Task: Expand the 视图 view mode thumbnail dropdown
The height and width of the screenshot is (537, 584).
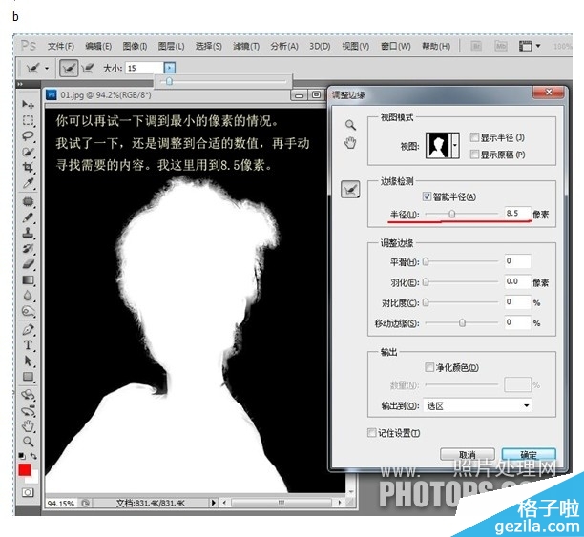Action: (x=453, y=146)
